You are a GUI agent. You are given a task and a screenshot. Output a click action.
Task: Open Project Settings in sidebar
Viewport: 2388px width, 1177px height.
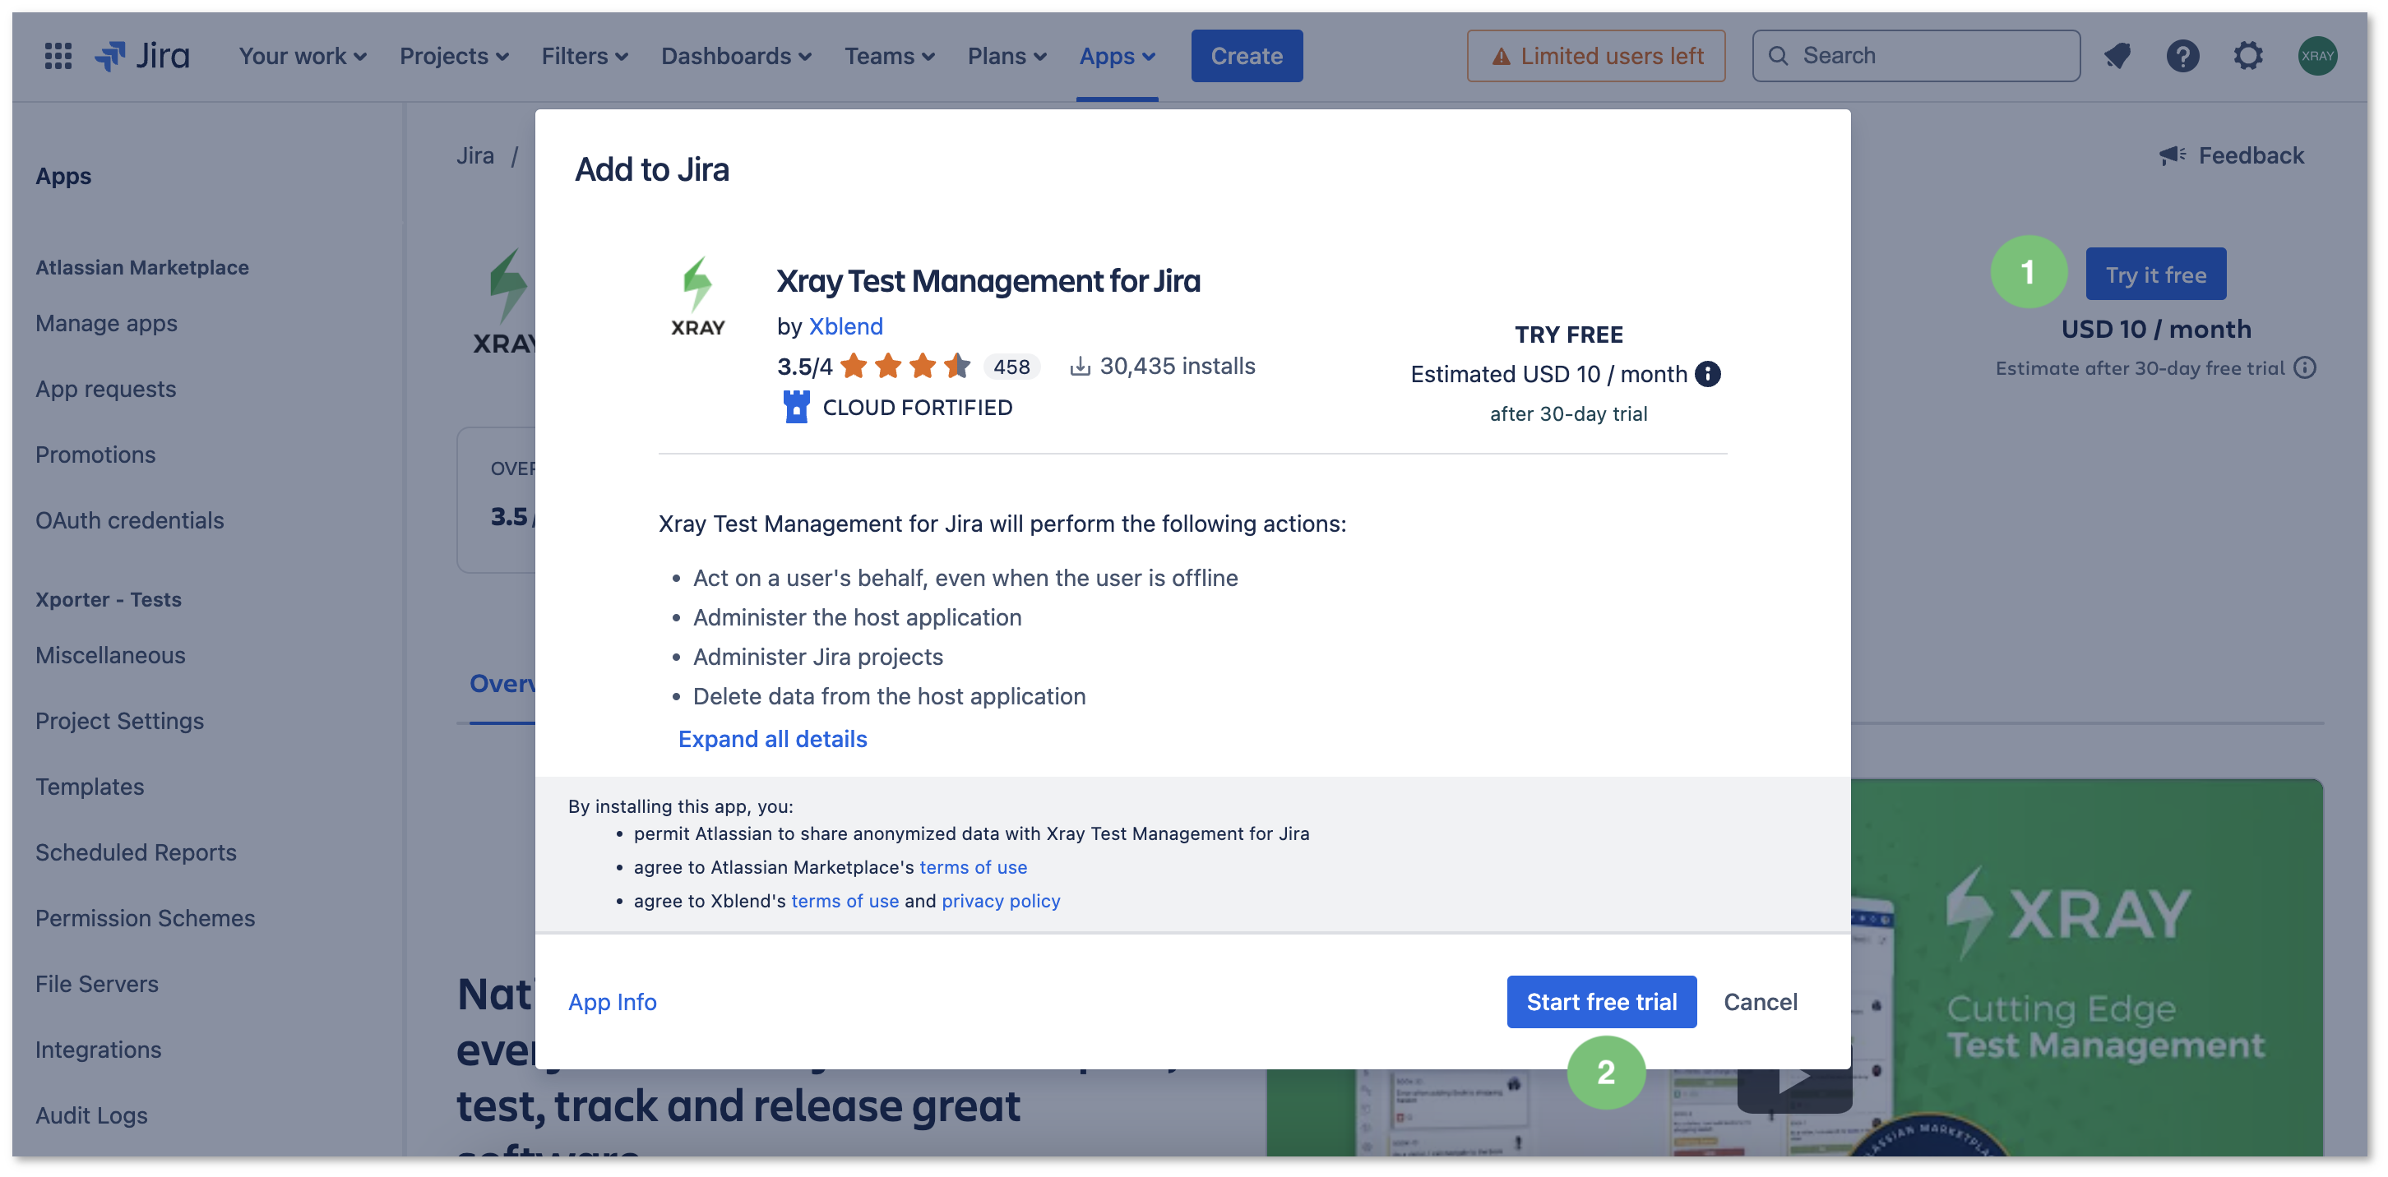click(118, 720)
